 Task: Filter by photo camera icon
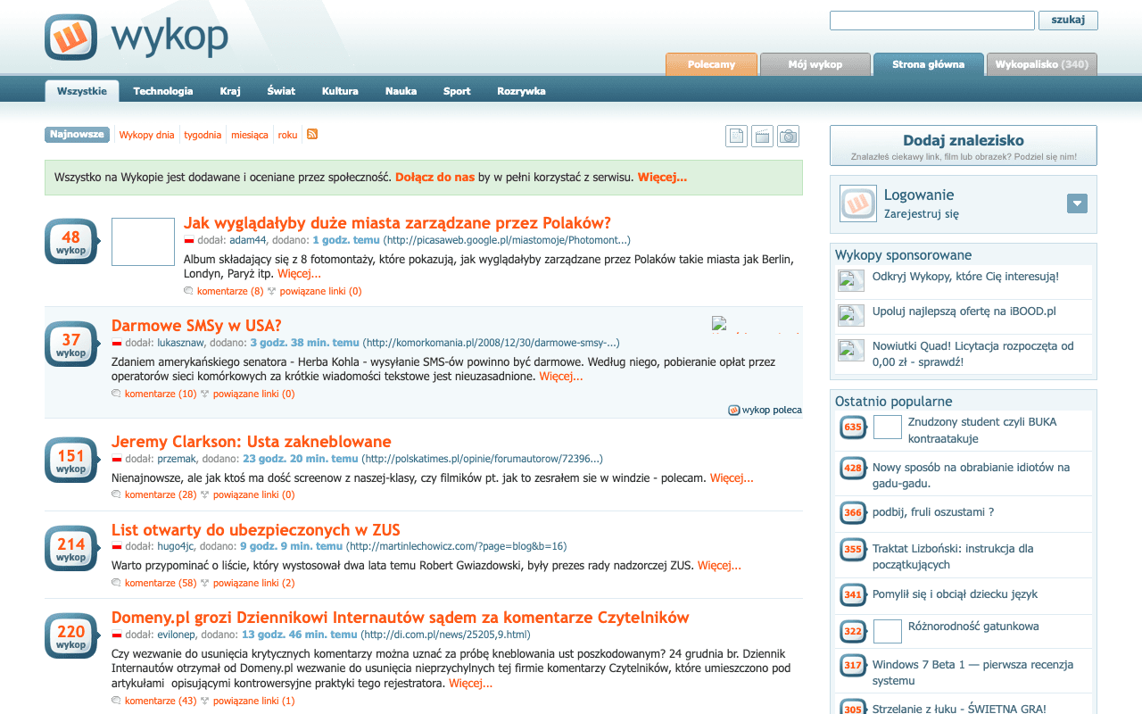[788, 136]
